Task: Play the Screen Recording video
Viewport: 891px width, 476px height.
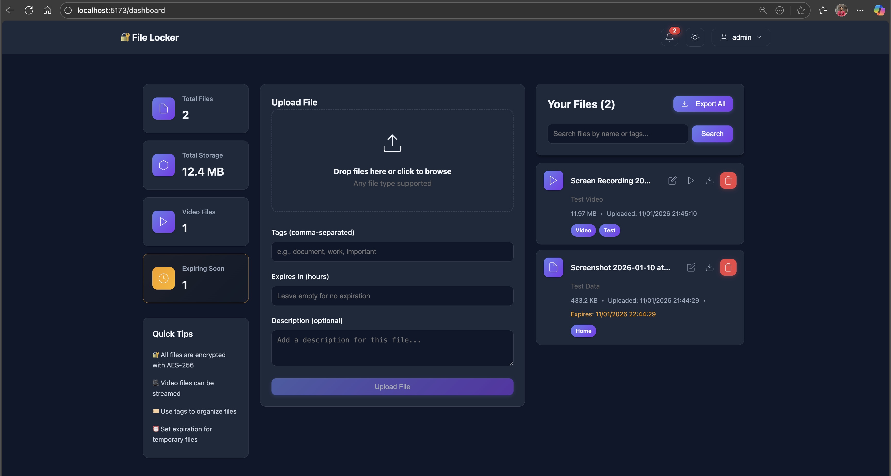Action: tap(691, 180)
